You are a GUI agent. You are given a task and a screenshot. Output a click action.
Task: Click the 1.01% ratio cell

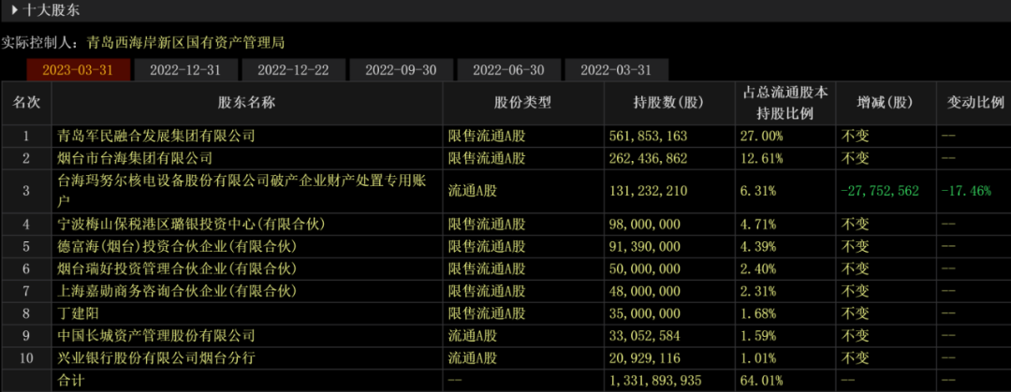pos(757,357)
